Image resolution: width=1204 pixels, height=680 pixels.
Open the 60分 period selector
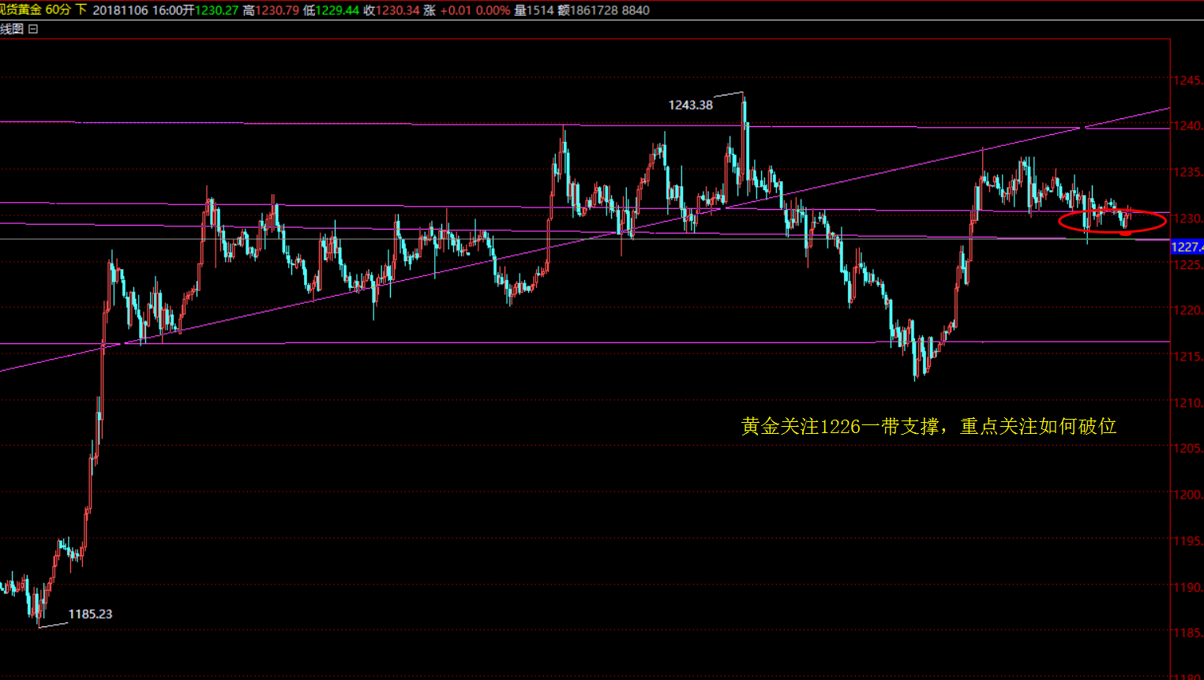coord(58,10)
